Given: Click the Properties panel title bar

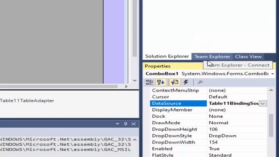Looking at the screenshot, I should 173,66.
